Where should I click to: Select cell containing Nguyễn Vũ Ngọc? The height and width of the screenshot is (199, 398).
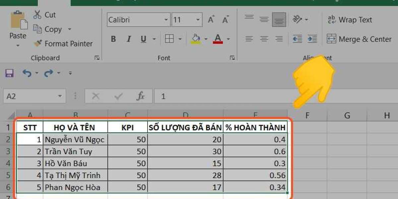click(75, 140)
